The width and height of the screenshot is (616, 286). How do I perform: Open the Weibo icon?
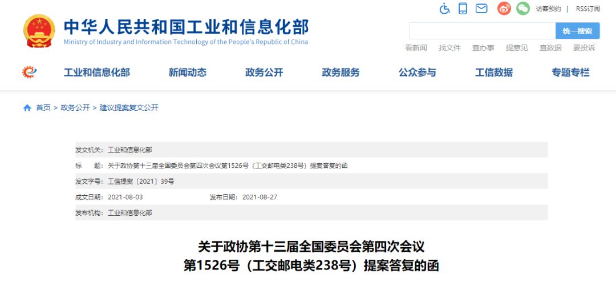click(x=504, y=8)
